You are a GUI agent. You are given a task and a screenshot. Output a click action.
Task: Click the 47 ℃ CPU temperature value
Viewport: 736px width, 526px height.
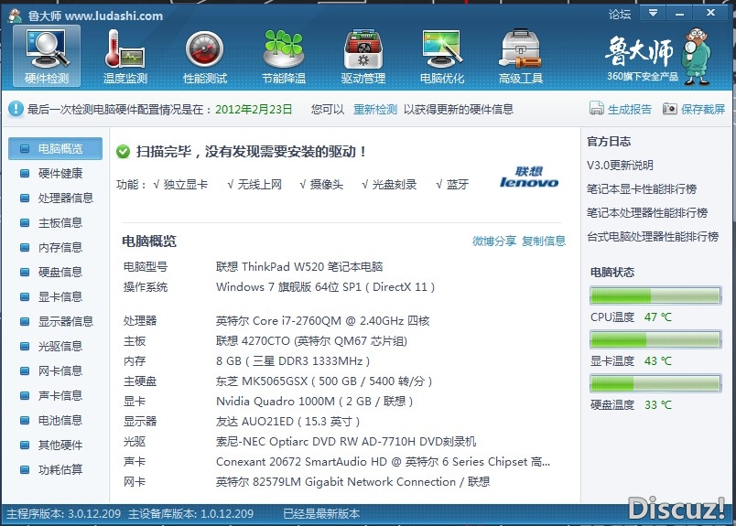pyautogui.click(x=658, y=317)
